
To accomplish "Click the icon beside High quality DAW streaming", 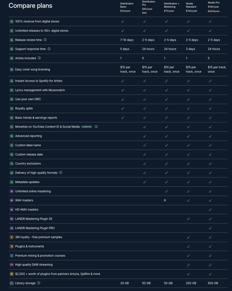I will click(x=12, y=265).
